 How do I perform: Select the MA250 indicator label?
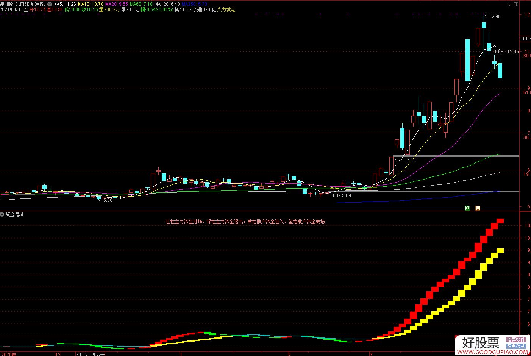click(194, 4)
